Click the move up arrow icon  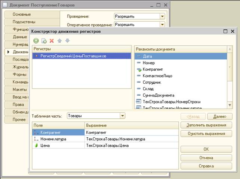point(59,41)
